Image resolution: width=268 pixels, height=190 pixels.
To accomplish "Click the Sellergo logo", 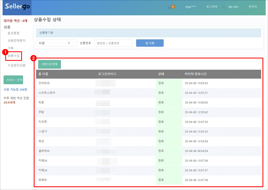I will (17, 7).
